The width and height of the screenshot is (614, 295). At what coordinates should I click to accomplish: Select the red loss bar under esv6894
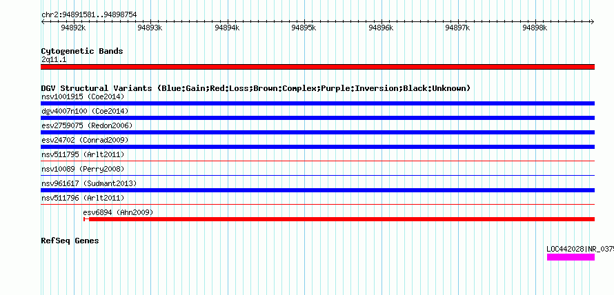(339, 219)
